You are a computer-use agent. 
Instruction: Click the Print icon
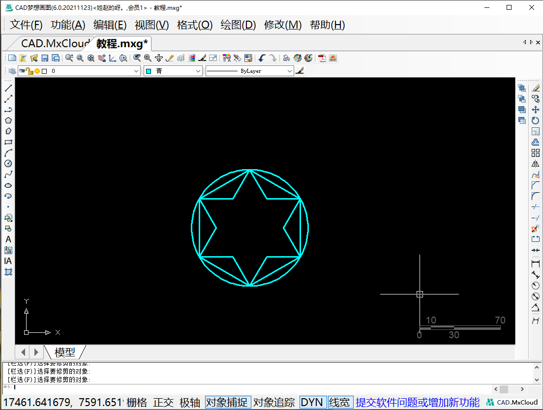click(x=286, y=58)
